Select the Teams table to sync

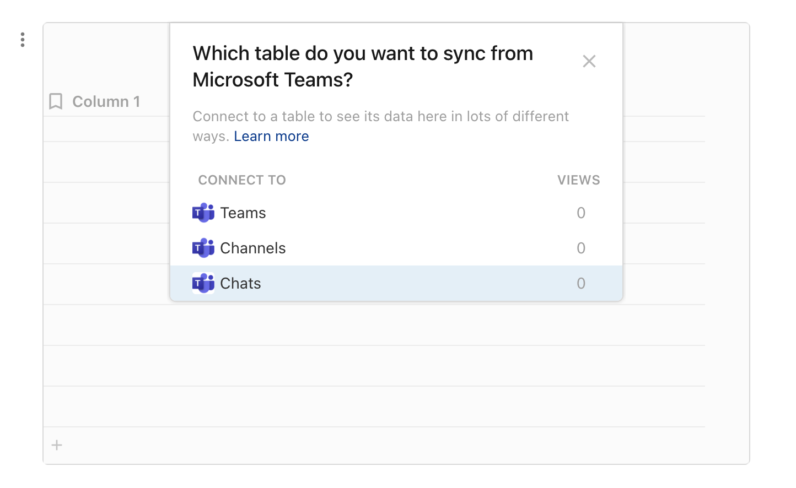pyautogui.click(x=243, y=213)
